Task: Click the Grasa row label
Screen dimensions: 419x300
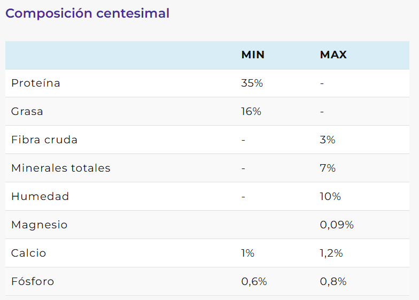Action: pyautogui.click(x=27, y=112)
